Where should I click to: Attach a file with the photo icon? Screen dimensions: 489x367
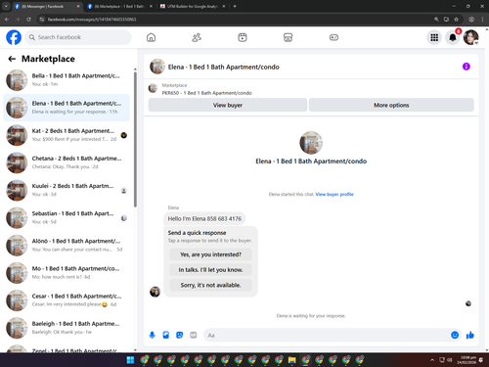[166, 335]
